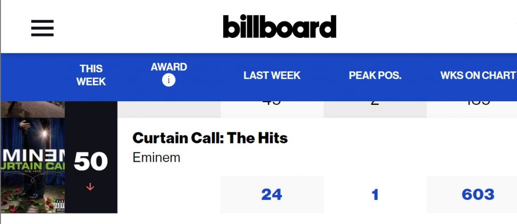Click the weeks on chart value 603
Screen dimensions: 517x224
pyautogui.click(x=478, y=194)
